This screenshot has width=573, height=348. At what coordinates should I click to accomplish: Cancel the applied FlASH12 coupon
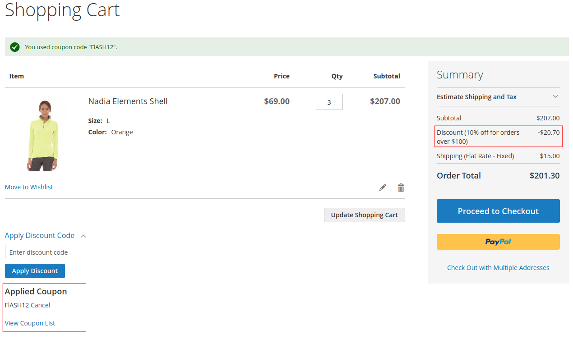pyautogui.click(x=40, y=305)
